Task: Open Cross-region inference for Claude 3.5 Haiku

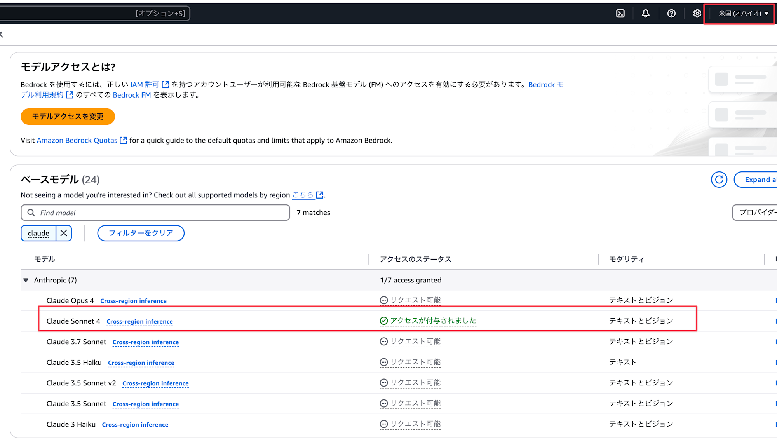Action: coord(141,363)
